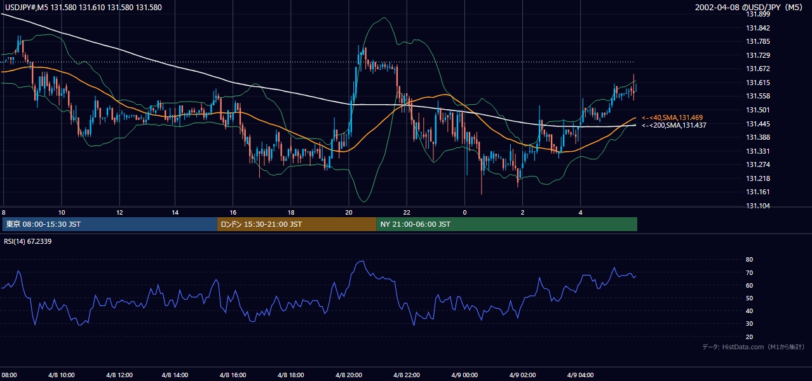
Task: Click price axis label 131.104
Action: point(759,206)
